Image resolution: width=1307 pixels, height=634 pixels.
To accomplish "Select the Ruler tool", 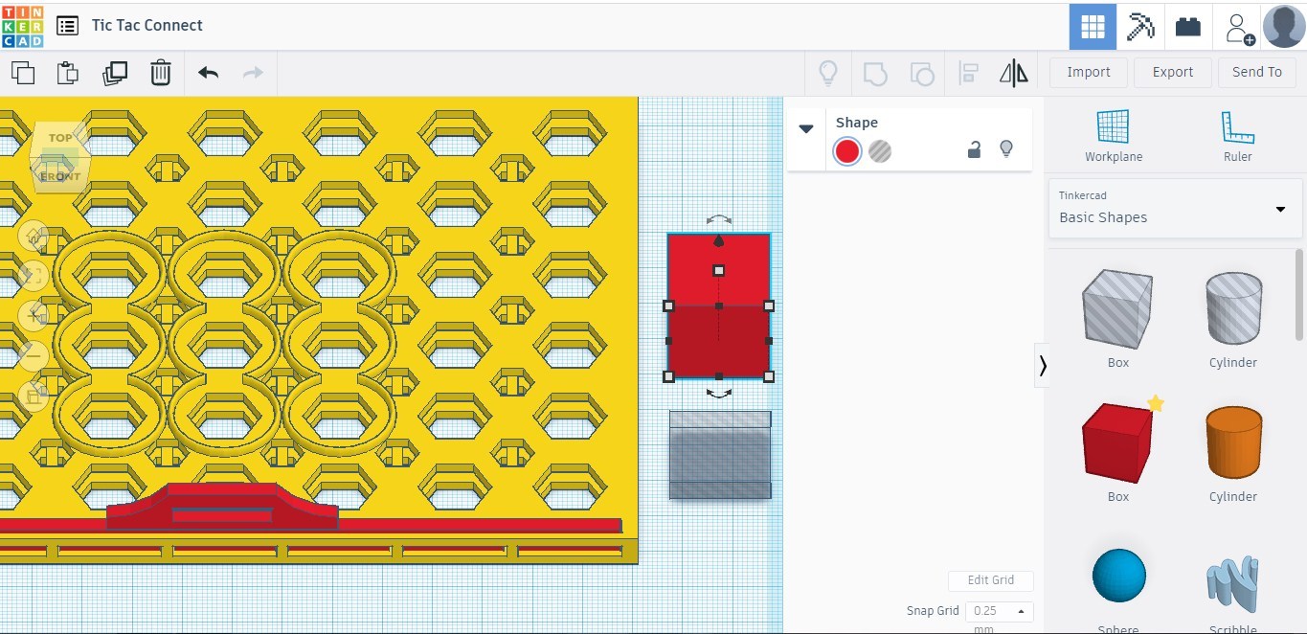I will click(x=1238, y=136).
